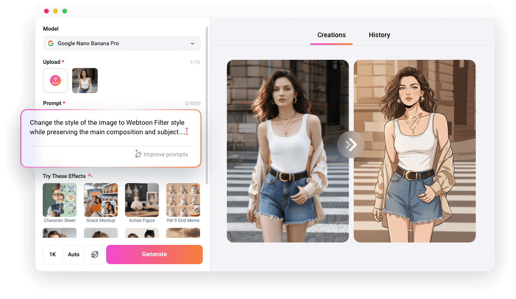516x299 pixels.
Task: Click the left panel vertical scrollbar
Action: point(207,105)
